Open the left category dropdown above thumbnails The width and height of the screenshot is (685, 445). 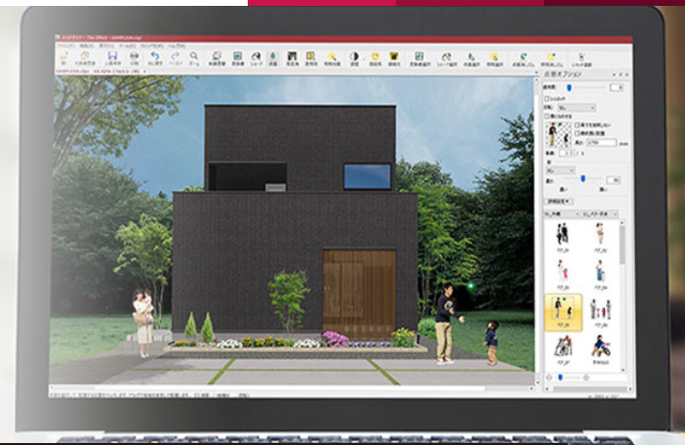point(563,212)
